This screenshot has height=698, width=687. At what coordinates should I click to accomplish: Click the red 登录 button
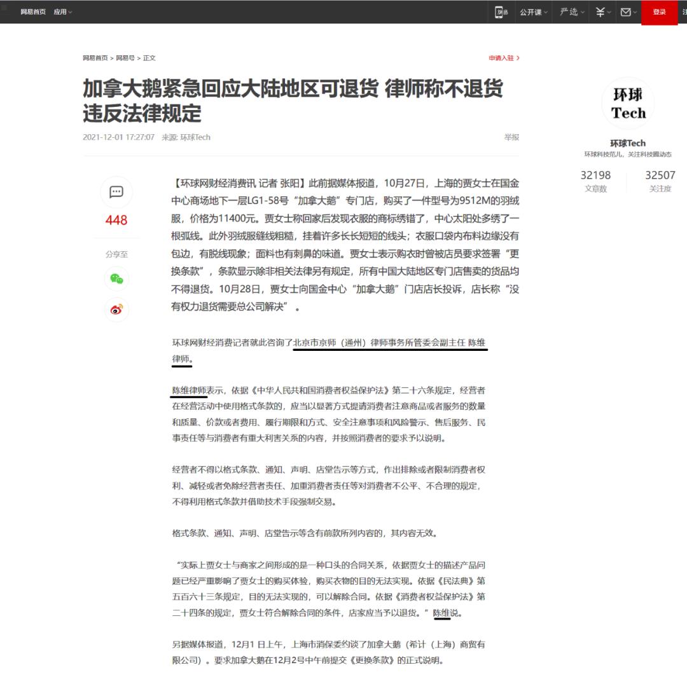tap(660, 12)
